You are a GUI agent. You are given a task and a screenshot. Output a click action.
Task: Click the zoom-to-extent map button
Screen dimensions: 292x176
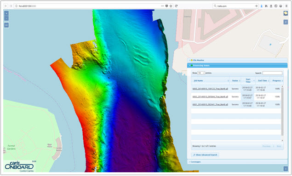6,25
